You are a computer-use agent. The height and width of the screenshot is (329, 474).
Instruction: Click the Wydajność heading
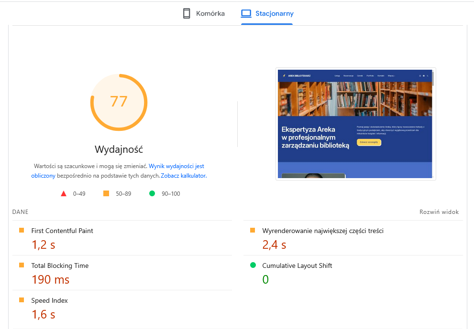click(119, 149)
